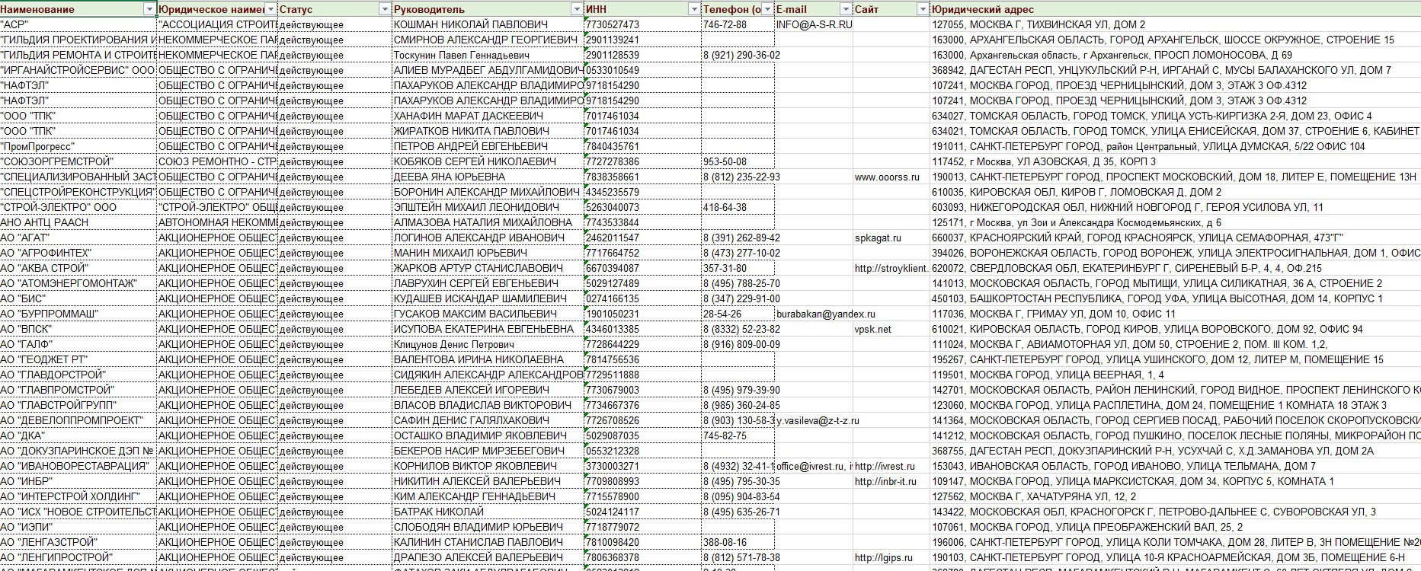Select director АЛМАЗОВА НАТАЛИЯ МИХАЙЛОВНА cell
The image size is (1421, 571).
click(488, 222)
